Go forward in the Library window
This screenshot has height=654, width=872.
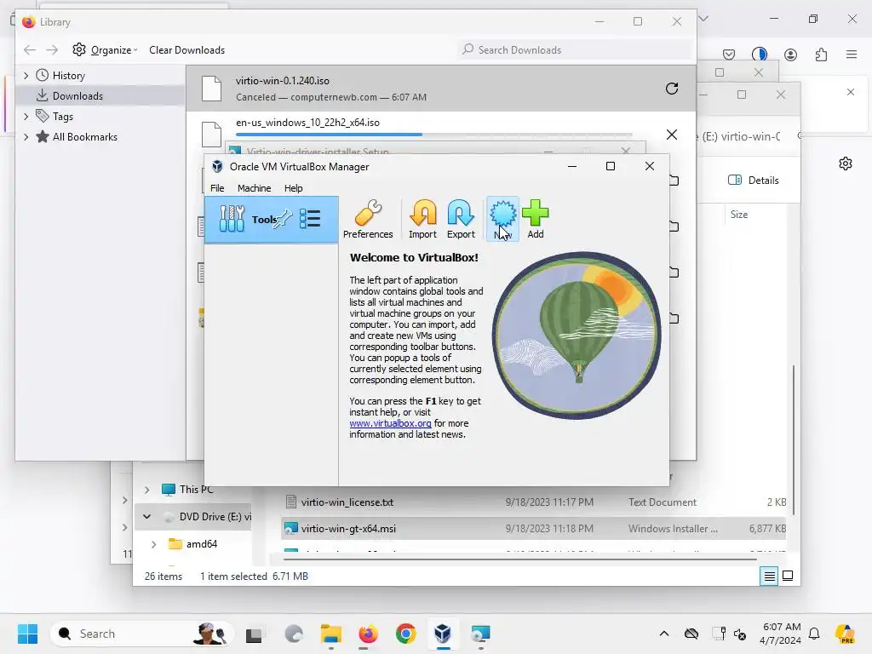52,50
